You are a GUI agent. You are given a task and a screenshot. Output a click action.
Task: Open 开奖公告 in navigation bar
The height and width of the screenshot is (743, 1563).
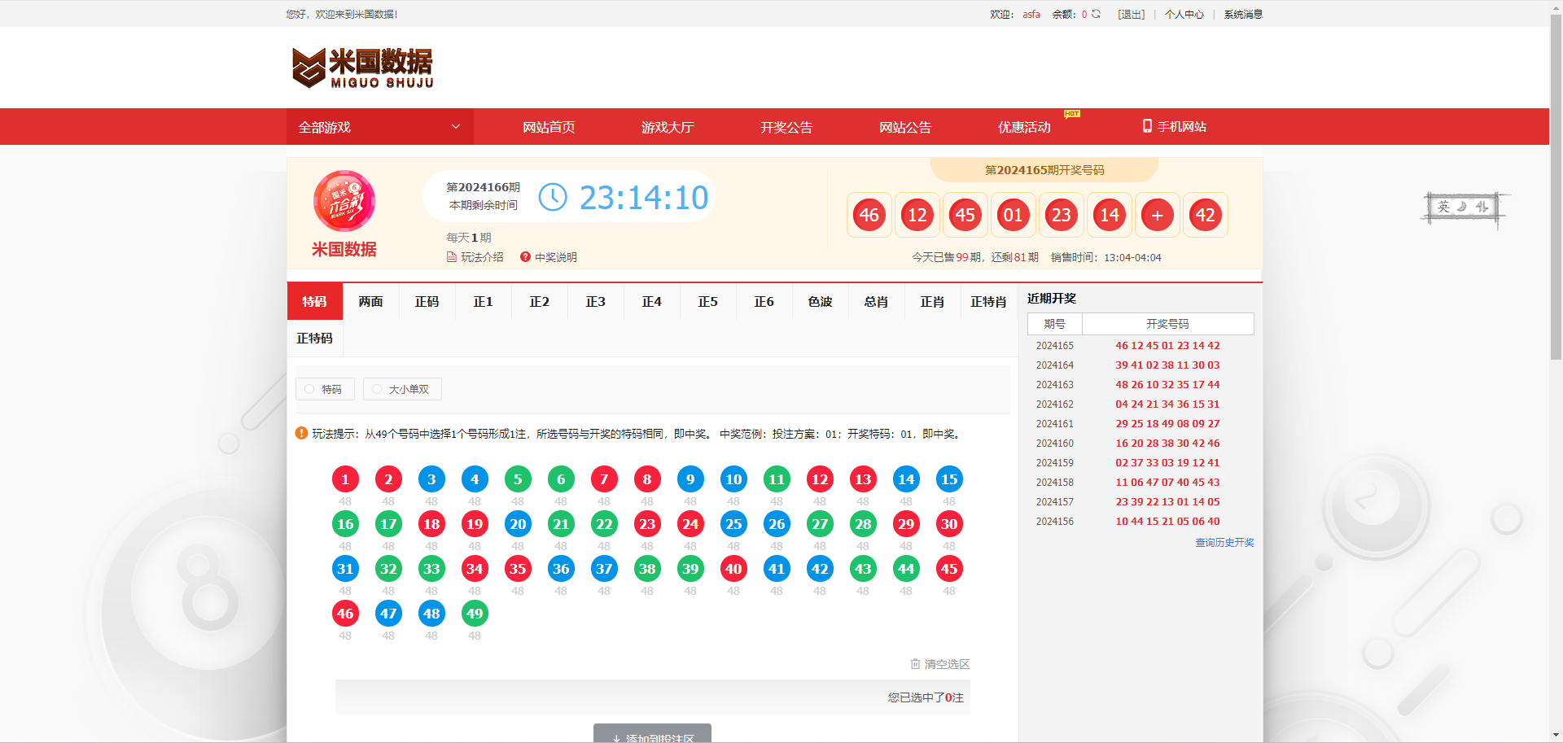[786, 127]
